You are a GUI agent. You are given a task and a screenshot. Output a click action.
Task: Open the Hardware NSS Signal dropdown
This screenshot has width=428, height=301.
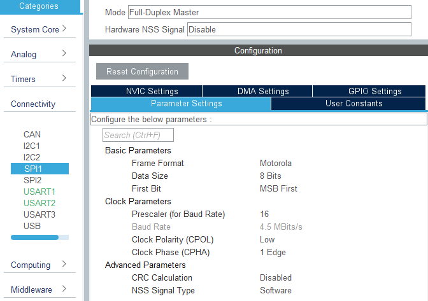(x=299, y=29)
